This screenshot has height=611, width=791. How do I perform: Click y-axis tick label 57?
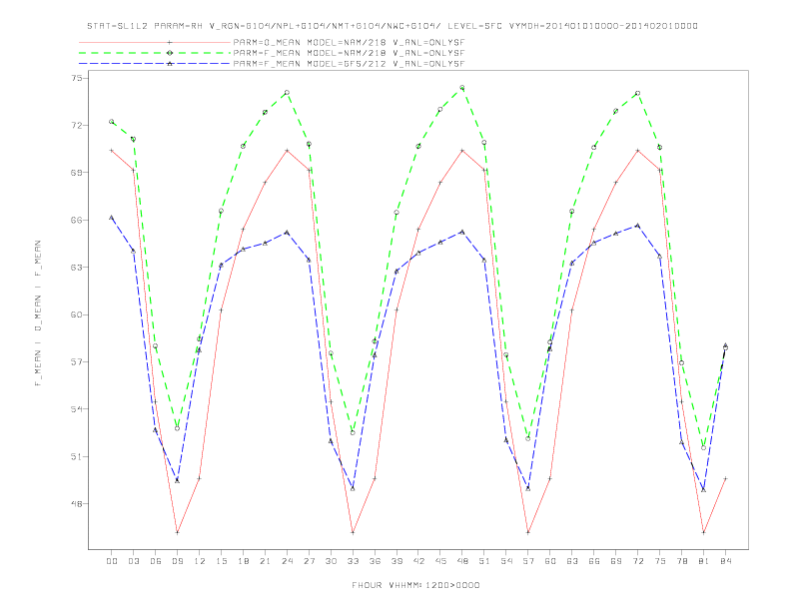coord(77,362)
